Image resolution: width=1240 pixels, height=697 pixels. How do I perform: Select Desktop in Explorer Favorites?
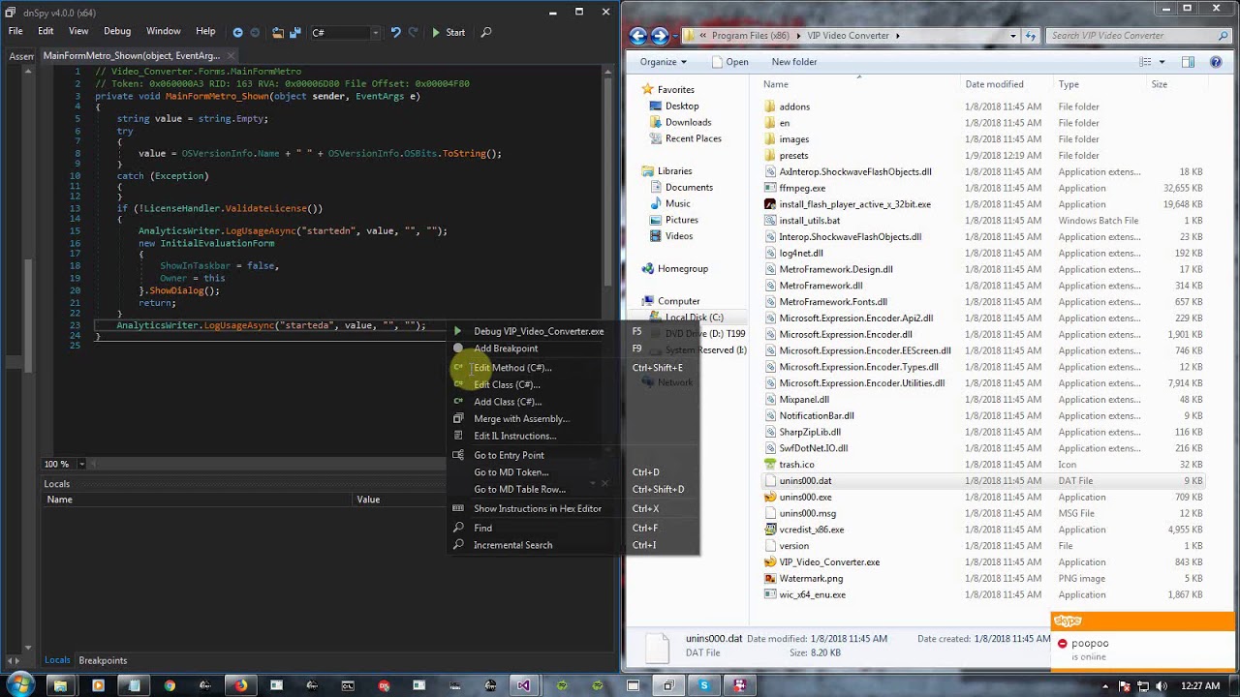pyautogui.click(x=682, y=106)
